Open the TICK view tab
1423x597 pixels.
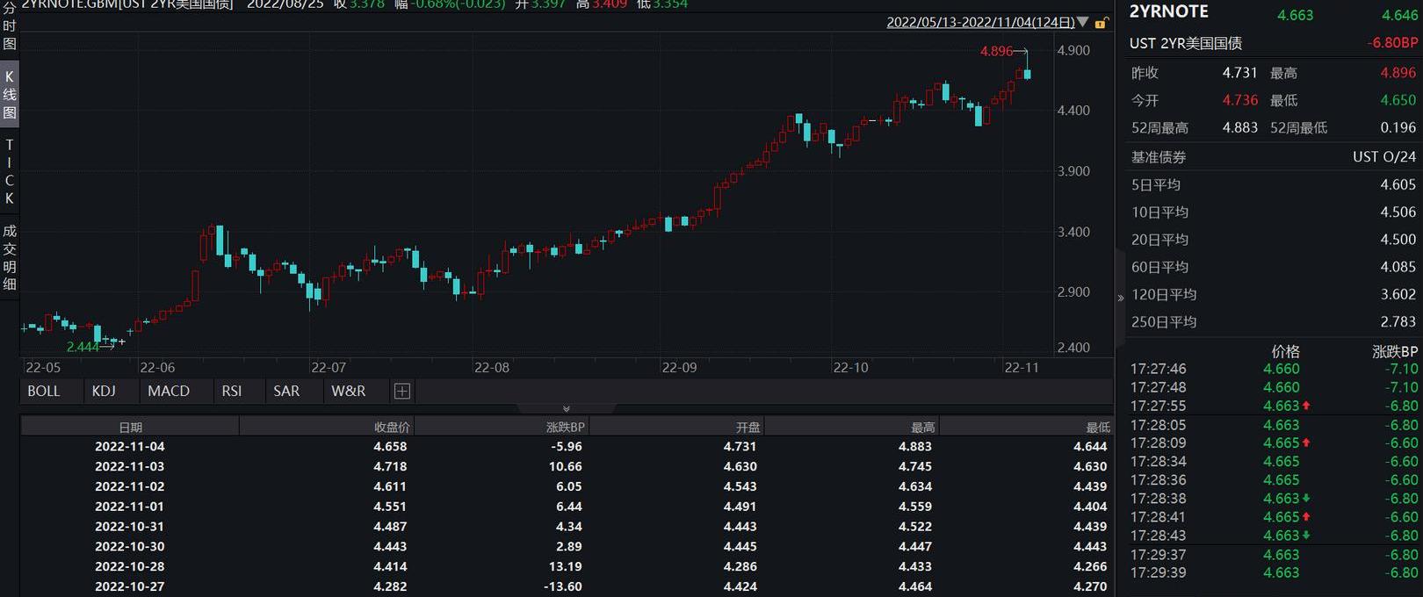tap(10, 171)
